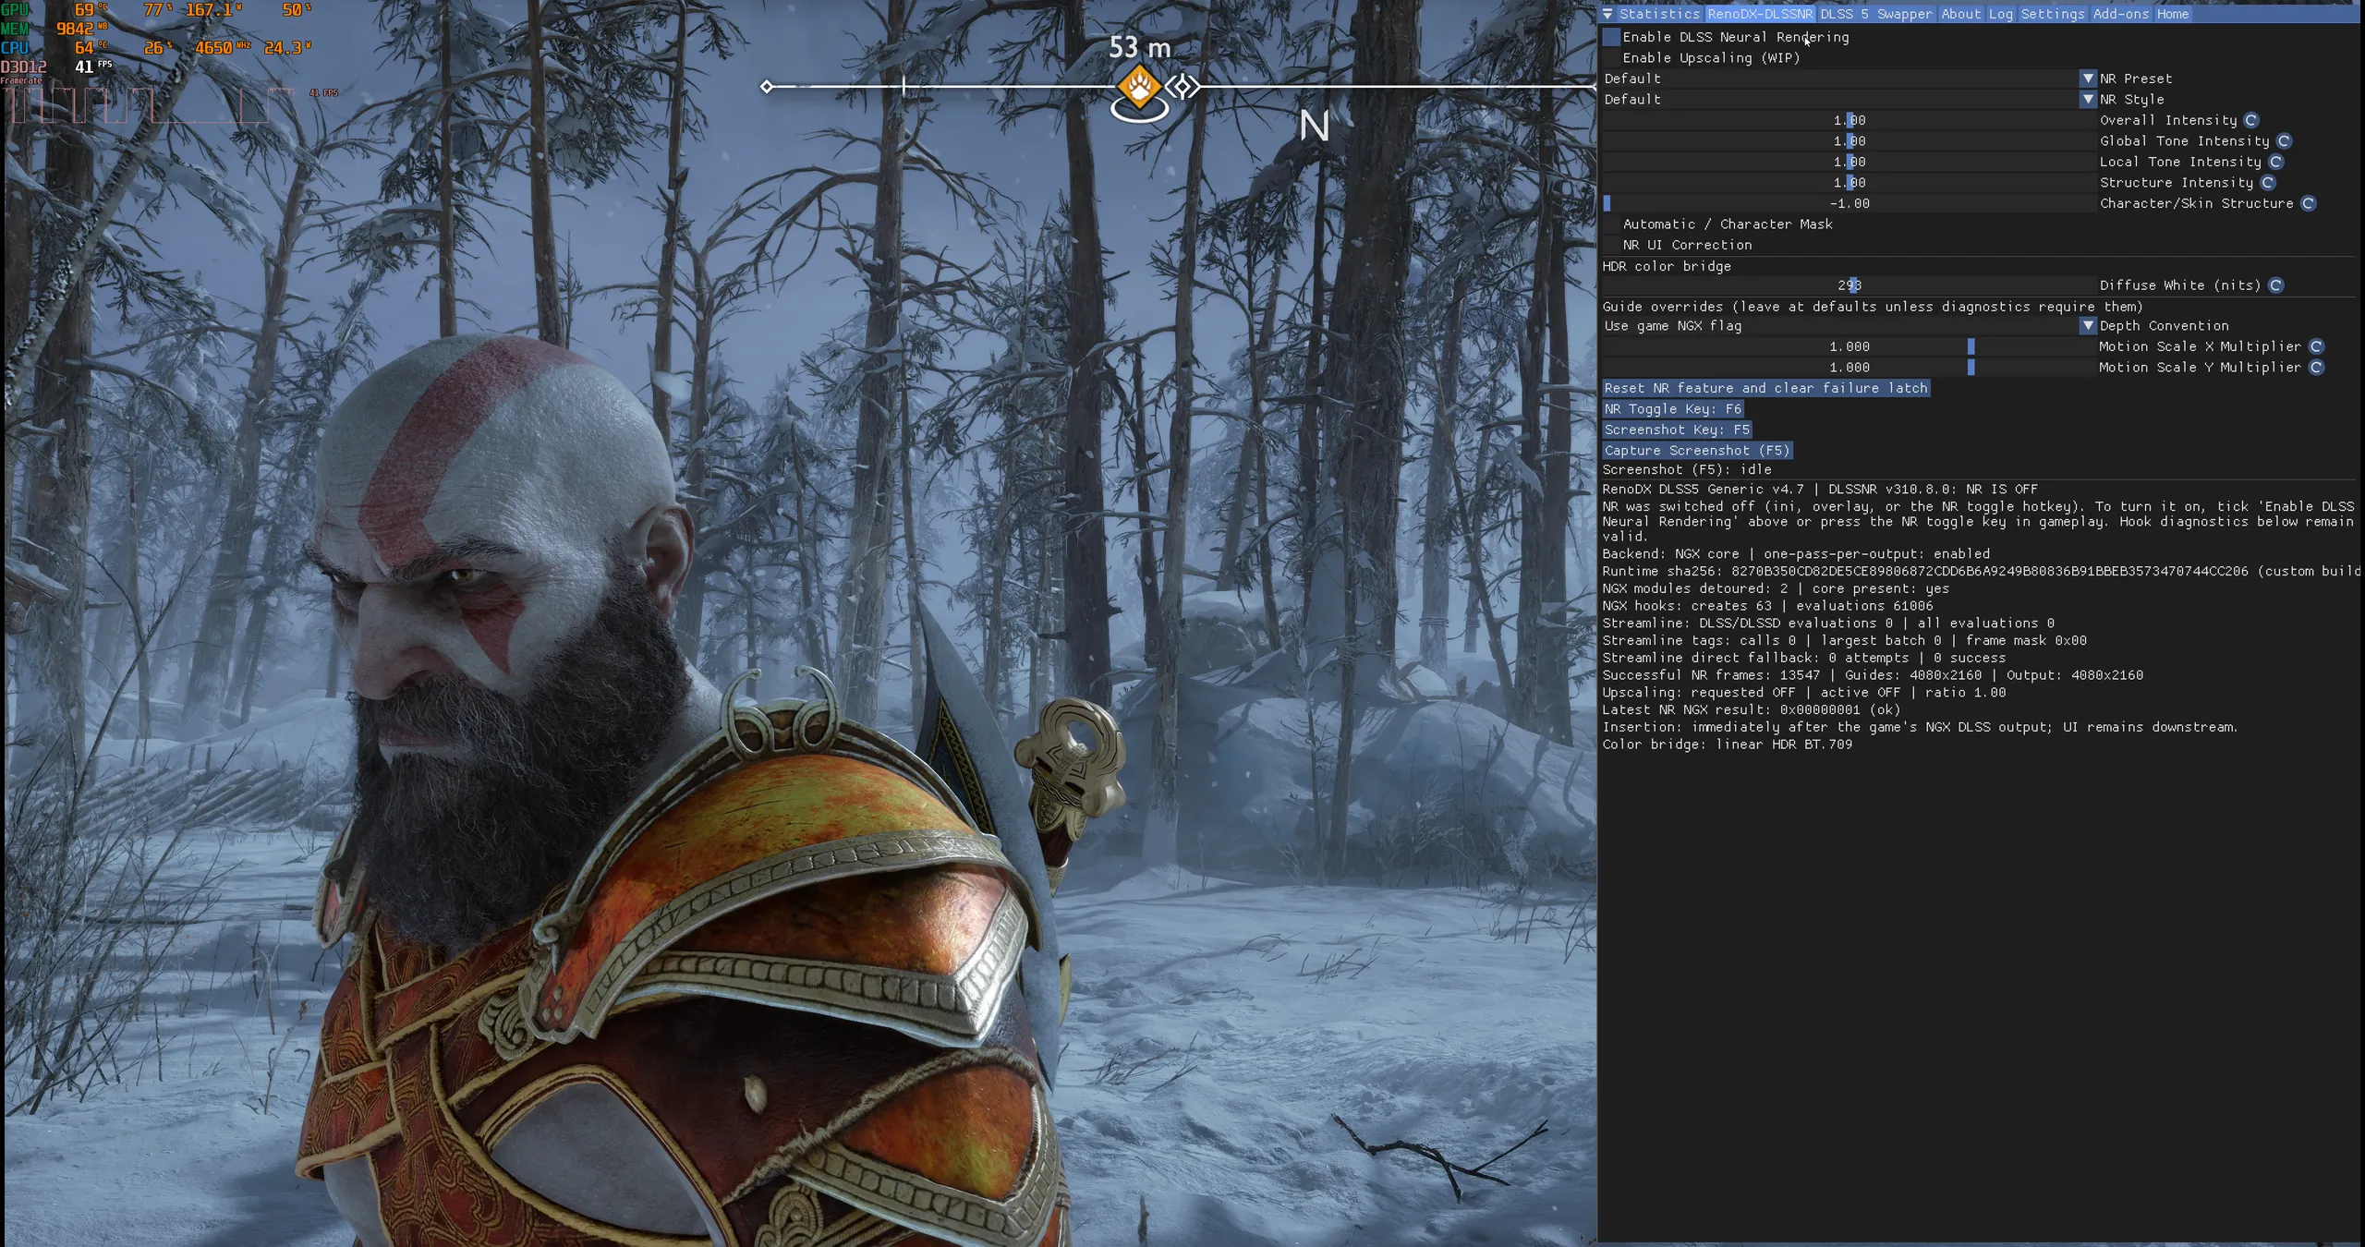Click the 'Guide overrides' section heading
The image size is (2365, 1247).
1873,307
